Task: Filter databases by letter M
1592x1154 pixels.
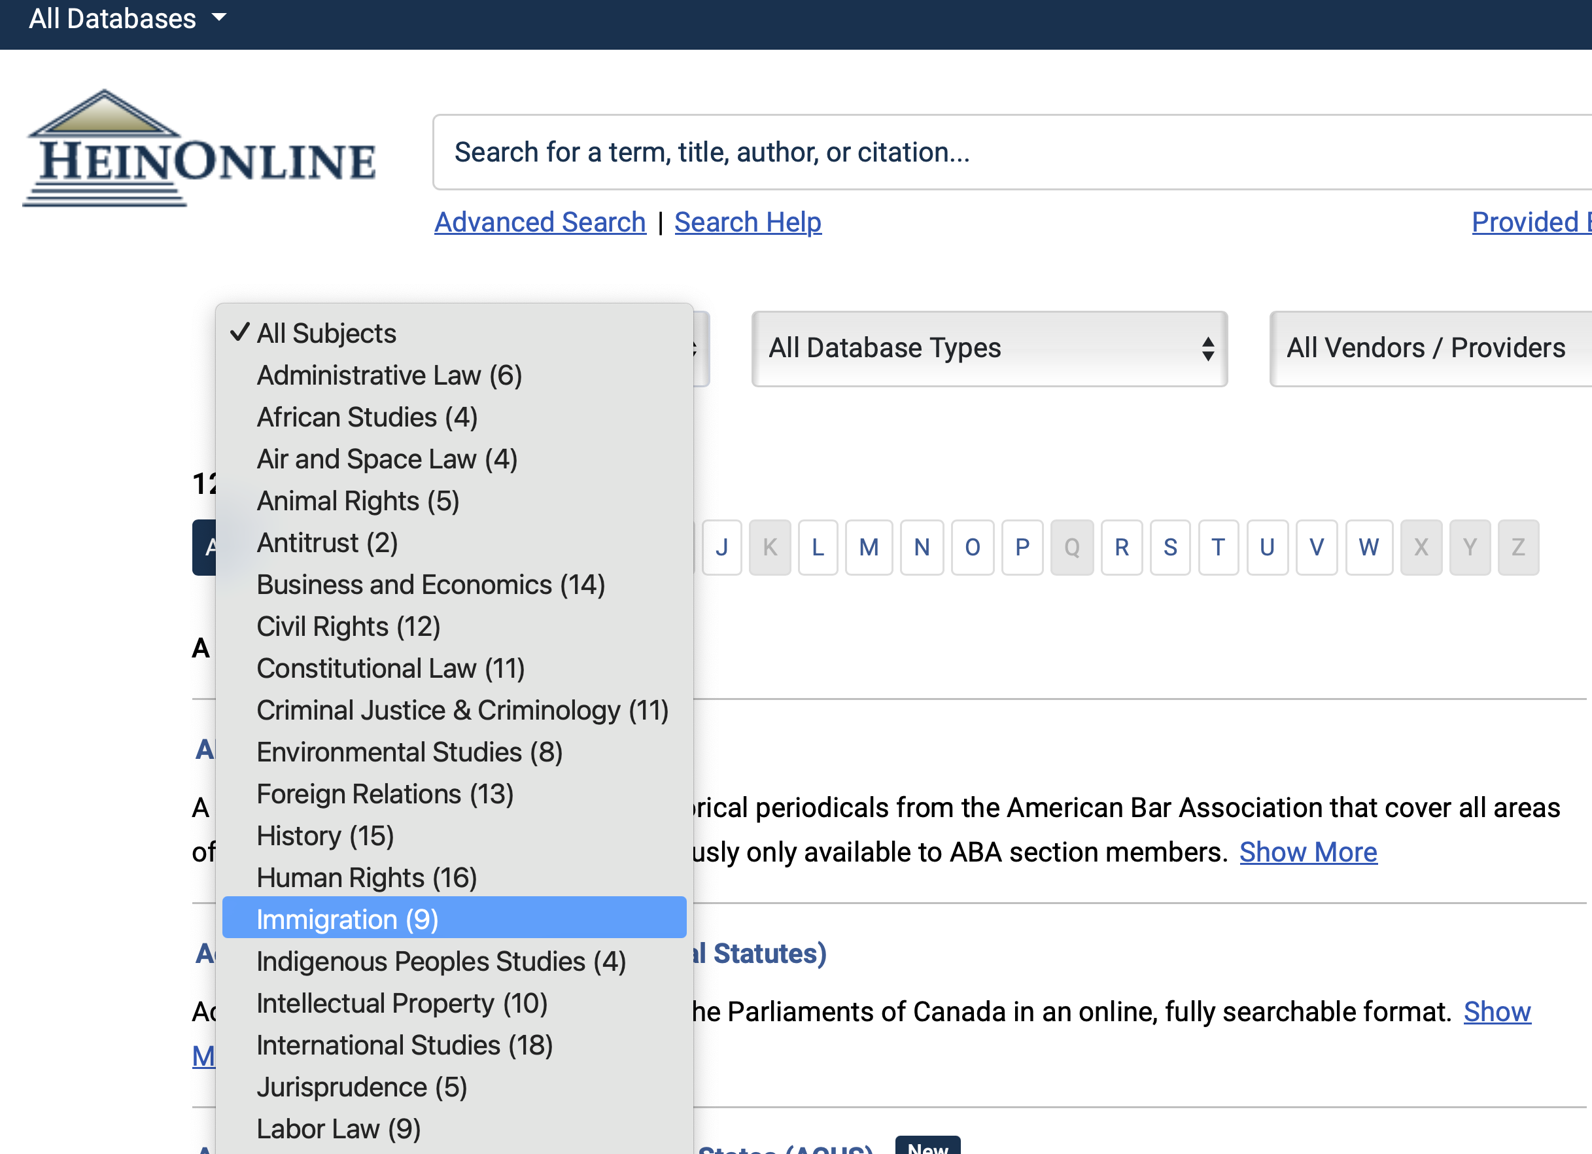Action: click(x=869, y=548)
